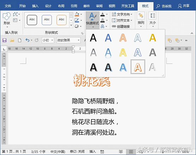The width and height of the screenshot is (196, 155).
Task: Click the 桃花溪 WordArt title
Action: (x=92, y=81)
